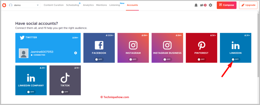Image resolution: width=260 pixels, height=105 pixels.
Task: Click the Facebook logo icon
Action: tap(99, 45)
